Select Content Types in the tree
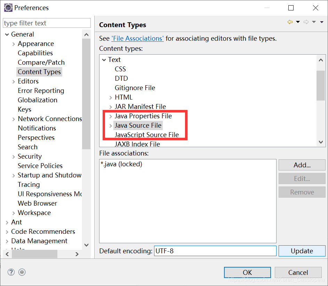This screenshot has width=328, height=286. coord(39,72)
